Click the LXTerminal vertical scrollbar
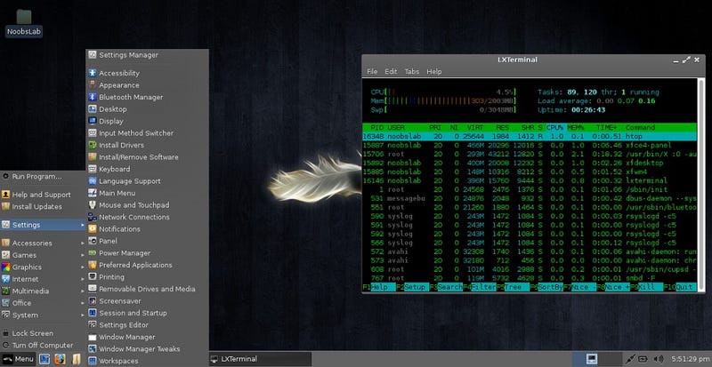The width and height of the screenshot is (712, 367). pyautogui.click(x=701, y=184)
